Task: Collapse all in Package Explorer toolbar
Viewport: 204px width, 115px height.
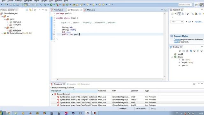Action: tap(27, 10)
